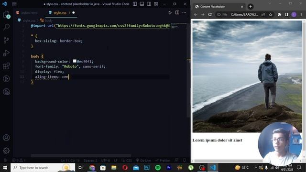The image size is (306, 172).
Task: Open the Accounts menu in activity bar
Action: (x=6, y=138)
